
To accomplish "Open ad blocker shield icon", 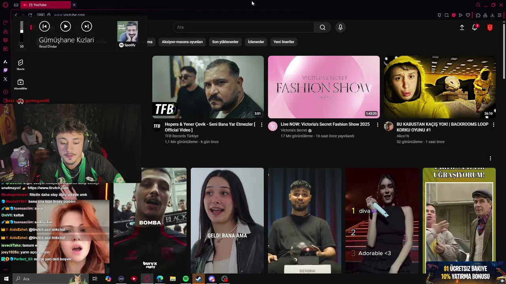I will (453, 15).
